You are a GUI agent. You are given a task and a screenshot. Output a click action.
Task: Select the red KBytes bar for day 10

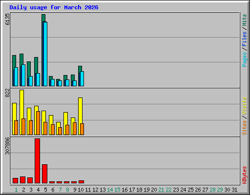tap(81, 182)
